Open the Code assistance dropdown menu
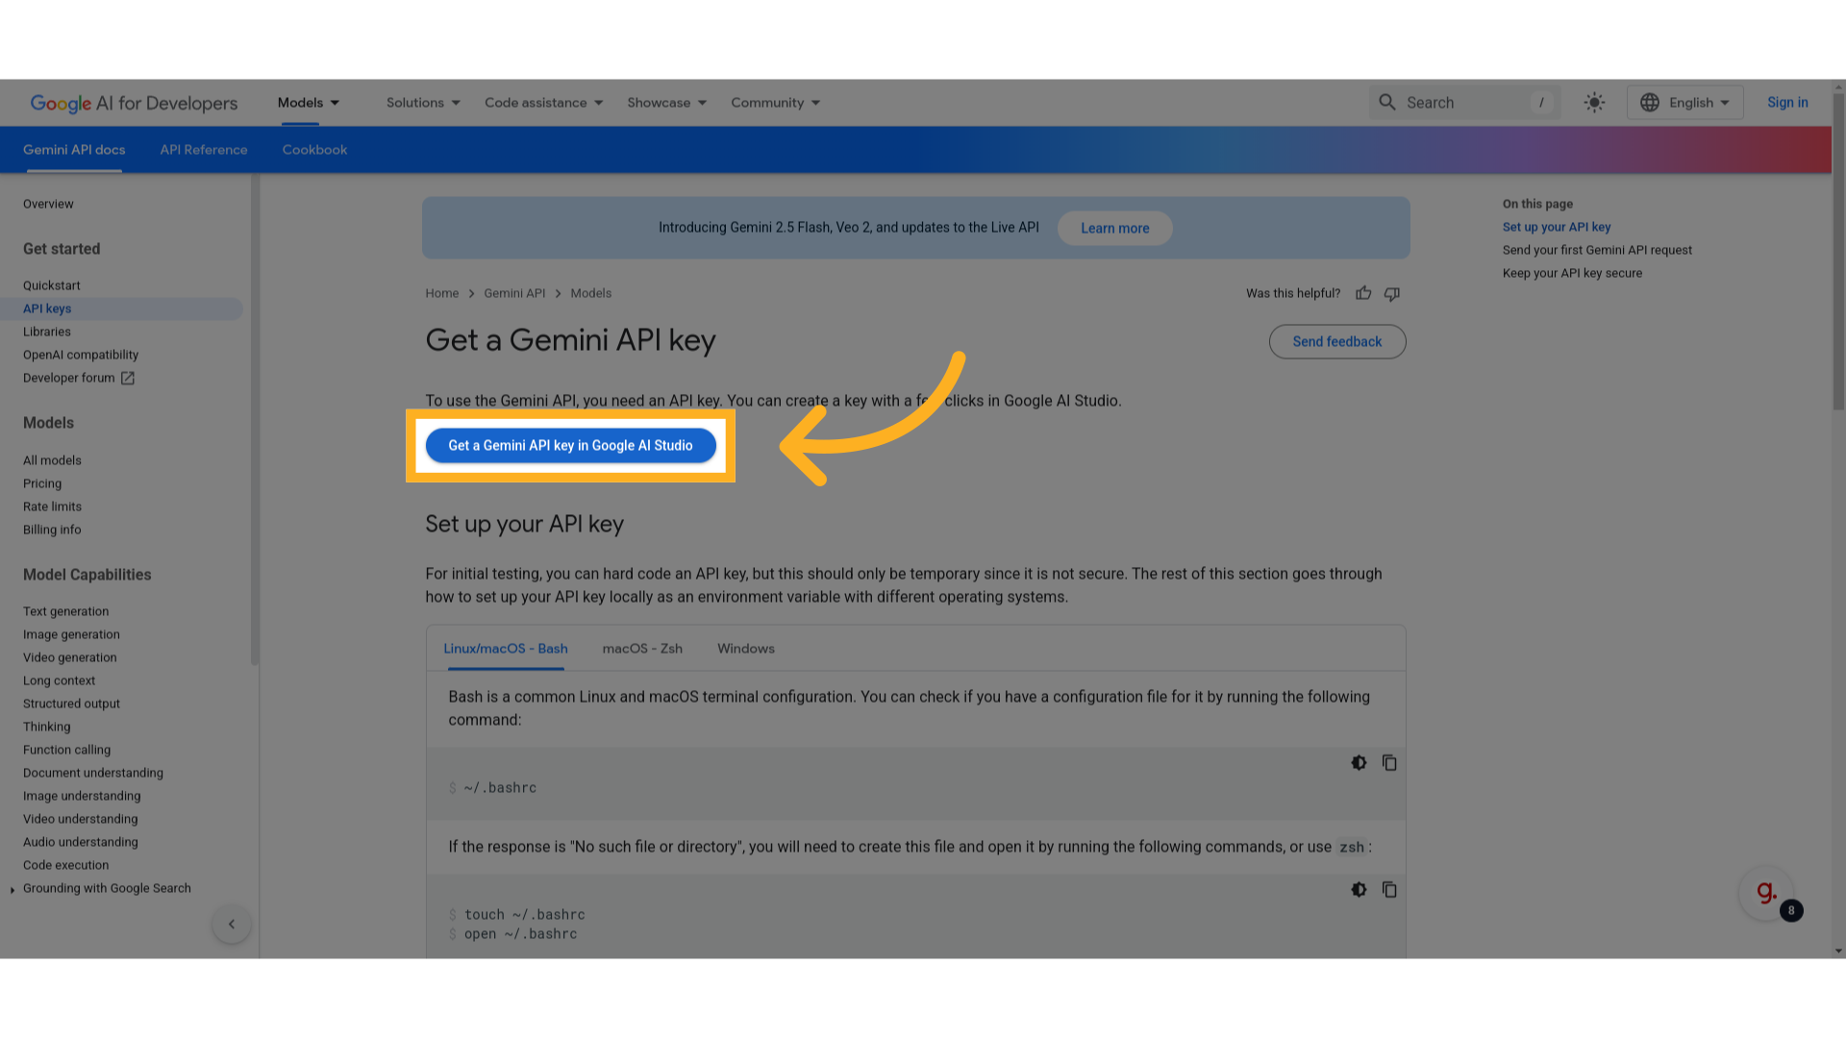1846x1038 pixels. click(544, 102)
